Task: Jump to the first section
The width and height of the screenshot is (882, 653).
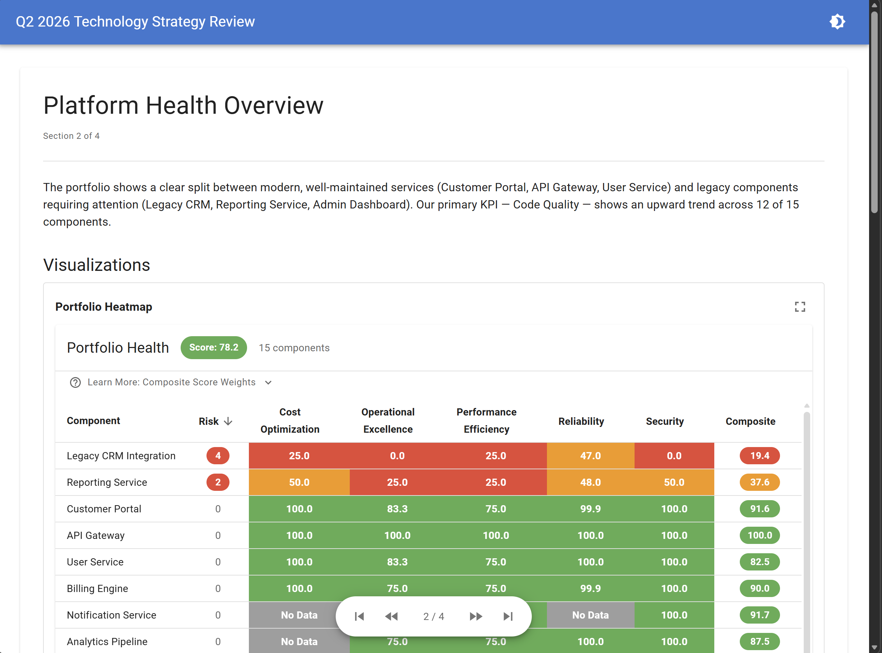Action: 359,616
